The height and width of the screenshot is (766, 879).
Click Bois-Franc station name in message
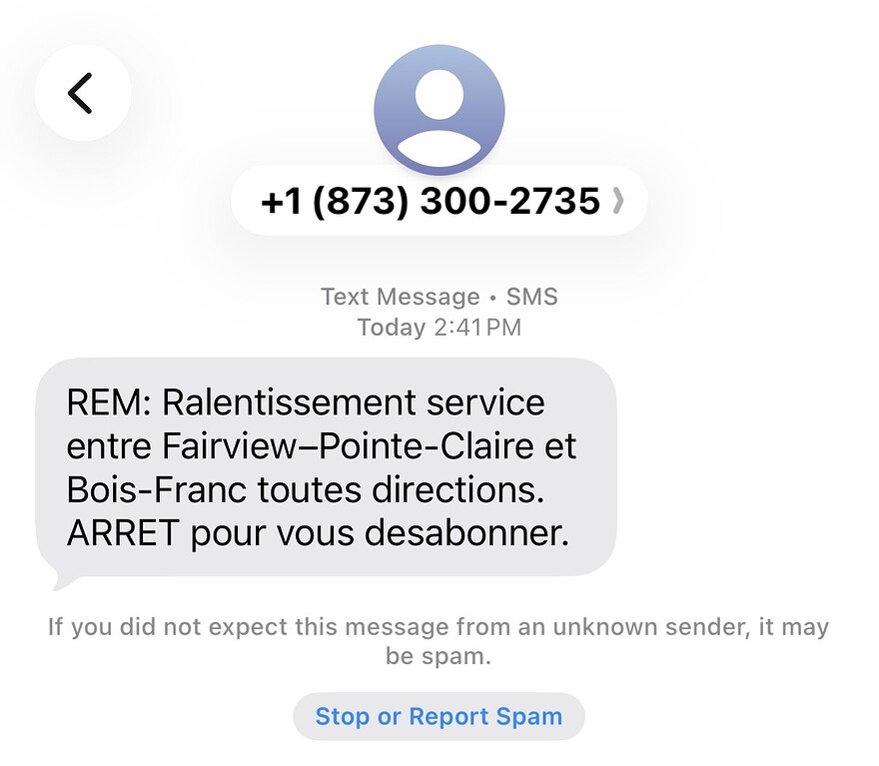157,489
